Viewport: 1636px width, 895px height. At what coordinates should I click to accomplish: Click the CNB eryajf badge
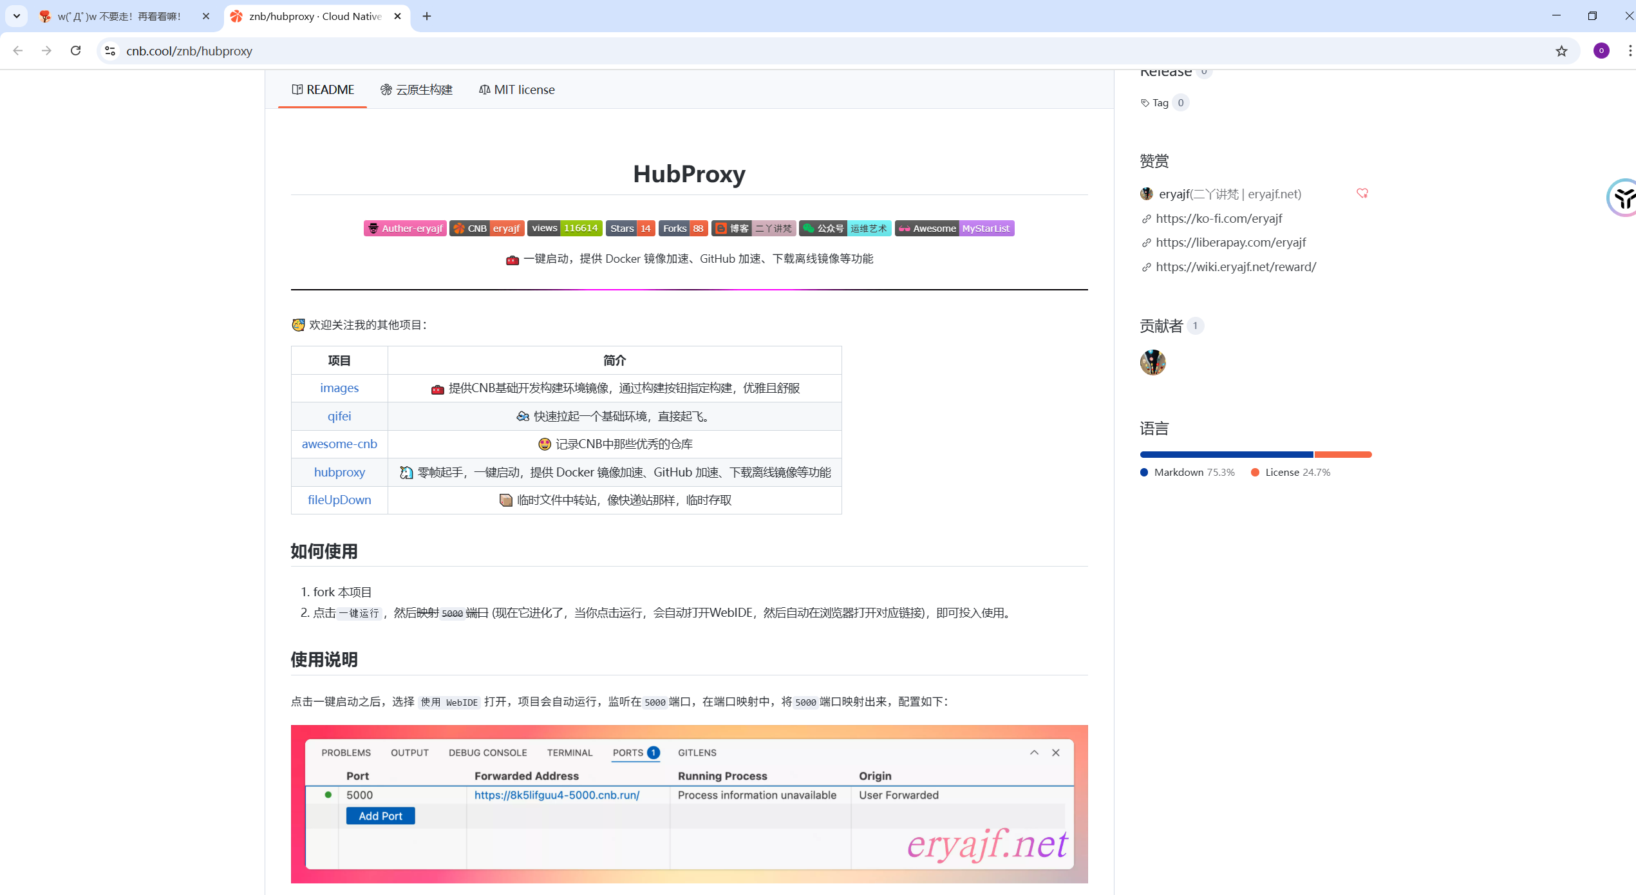click(x=487, y=229)
